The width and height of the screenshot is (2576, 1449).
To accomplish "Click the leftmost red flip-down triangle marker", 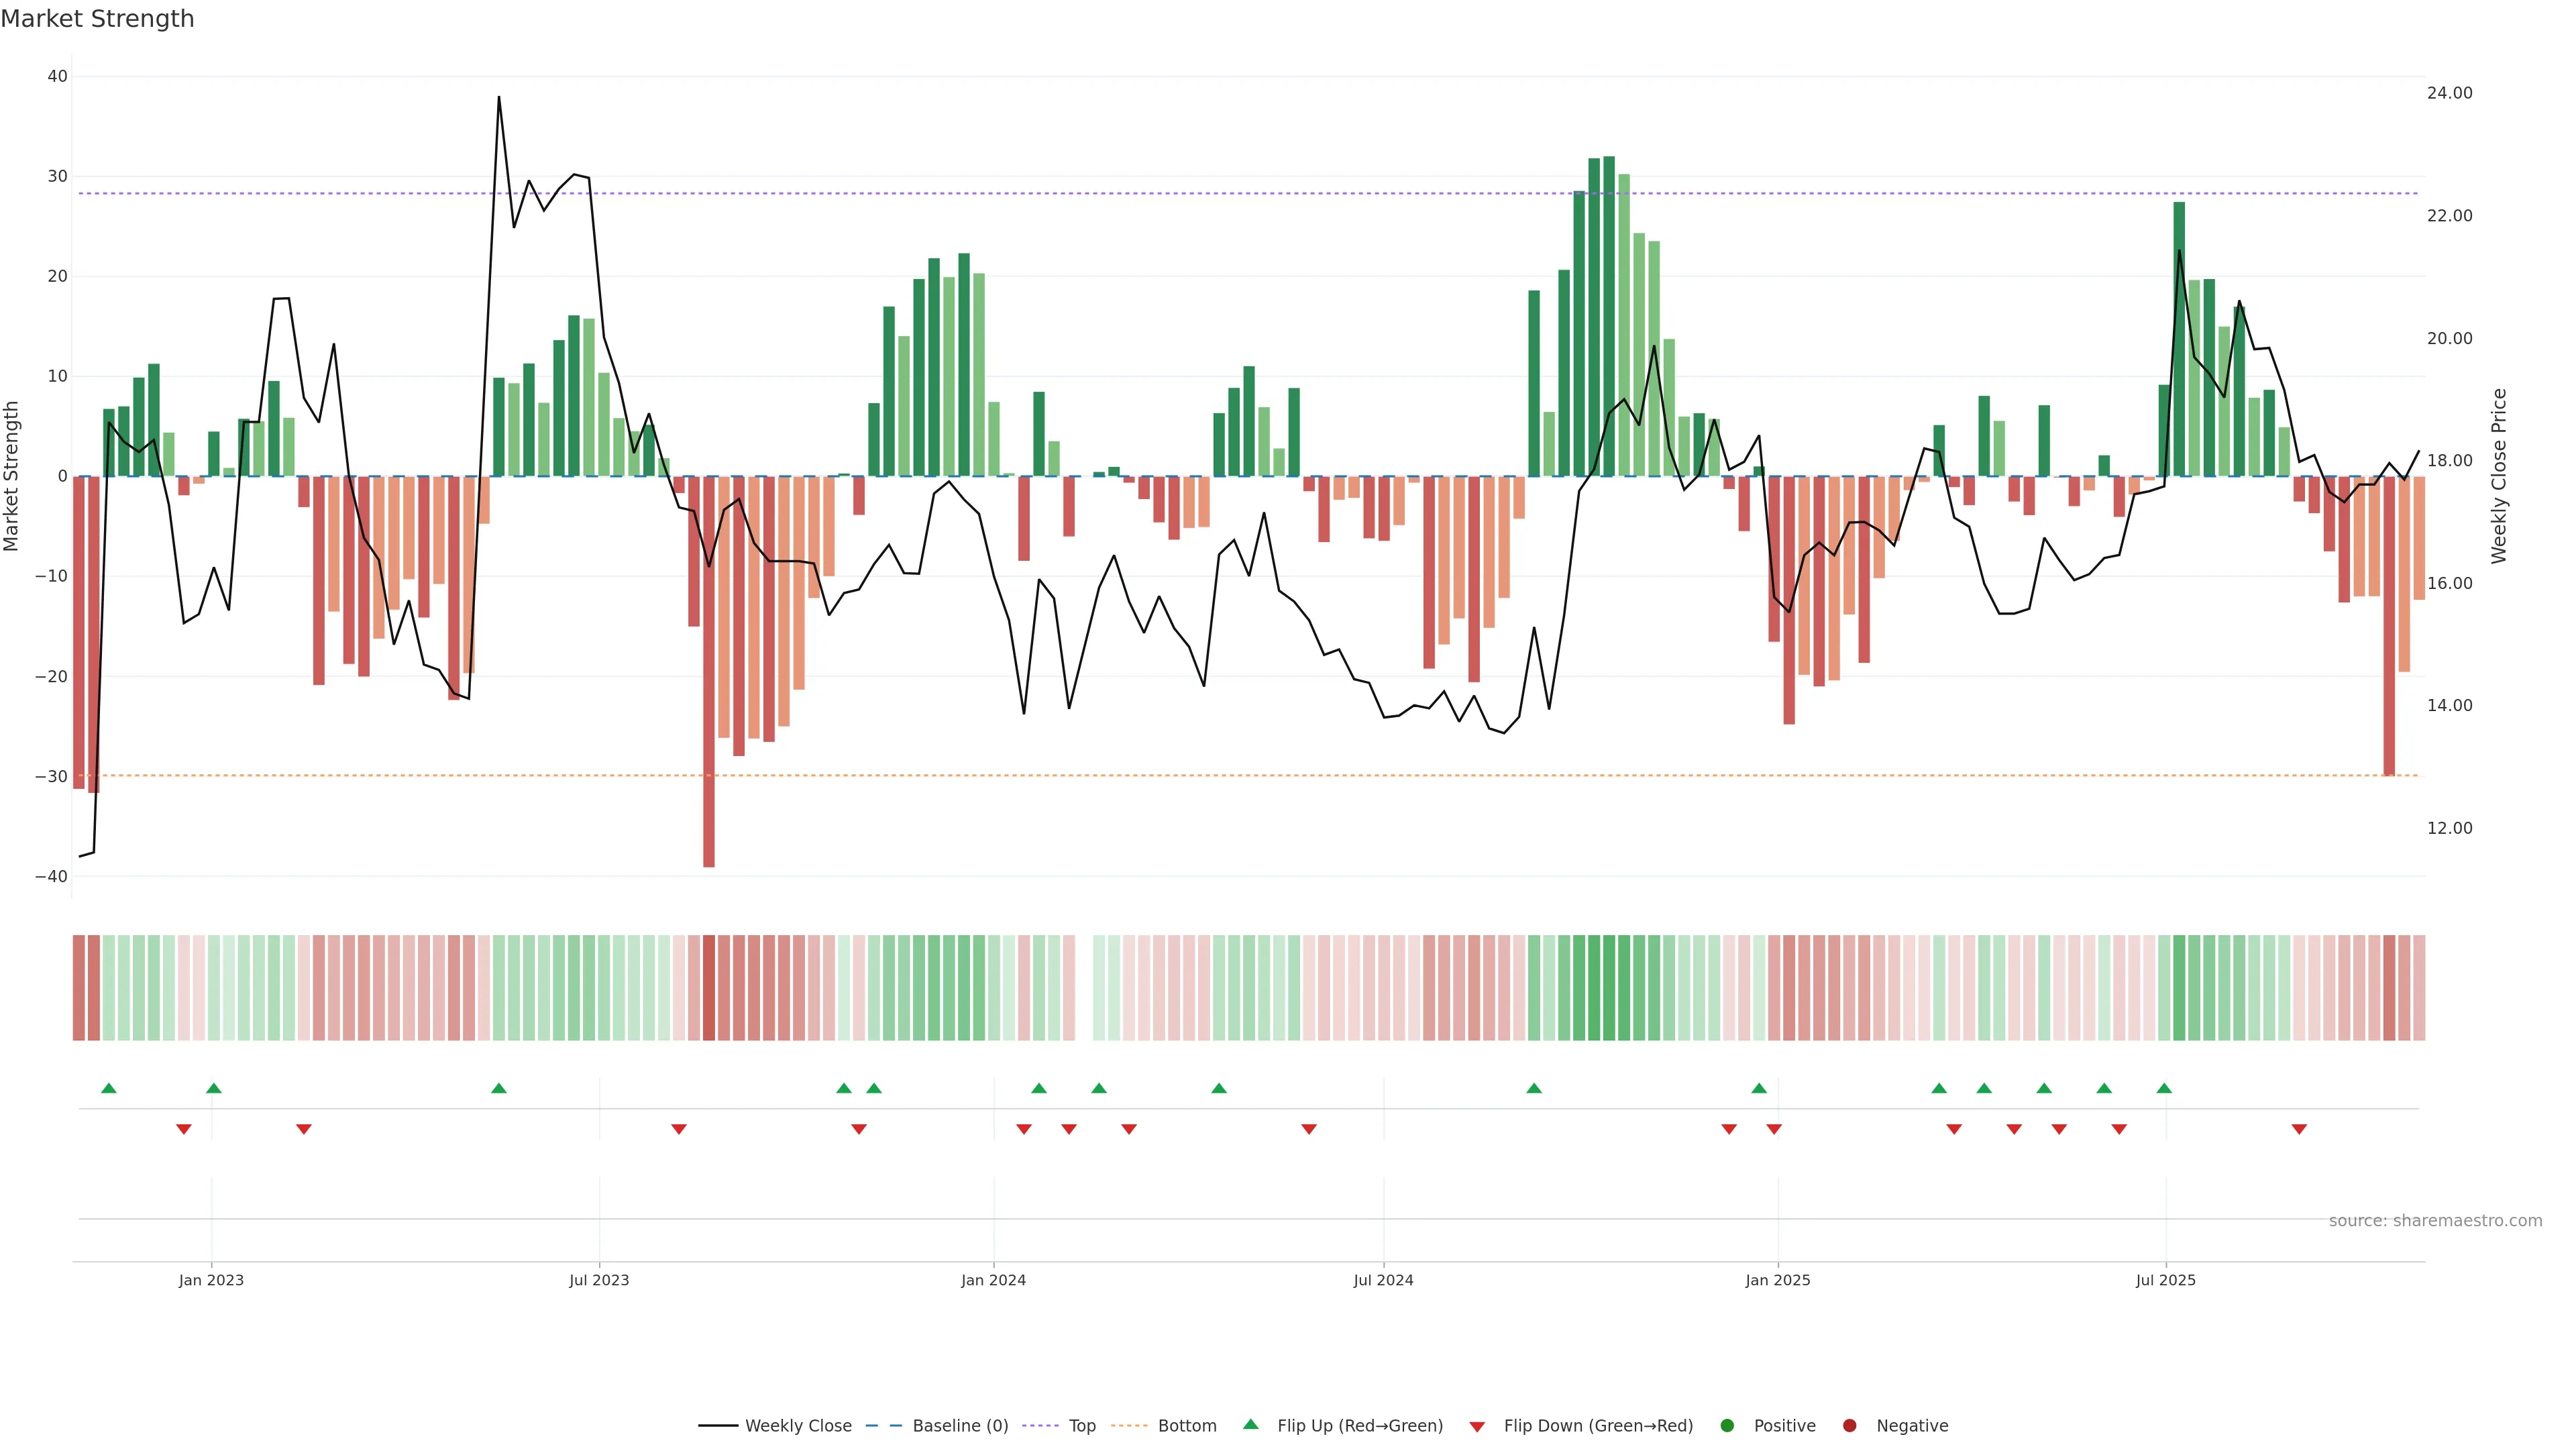I will (x=184, y=1129).
